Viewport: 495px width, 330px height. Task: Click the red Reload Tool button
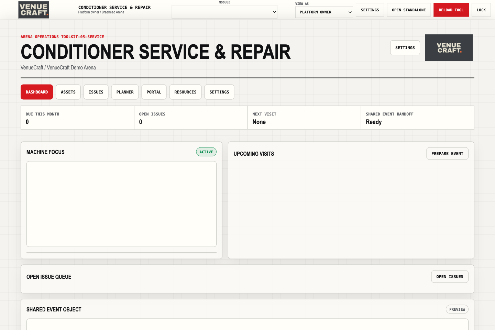(x=451, y=10)
